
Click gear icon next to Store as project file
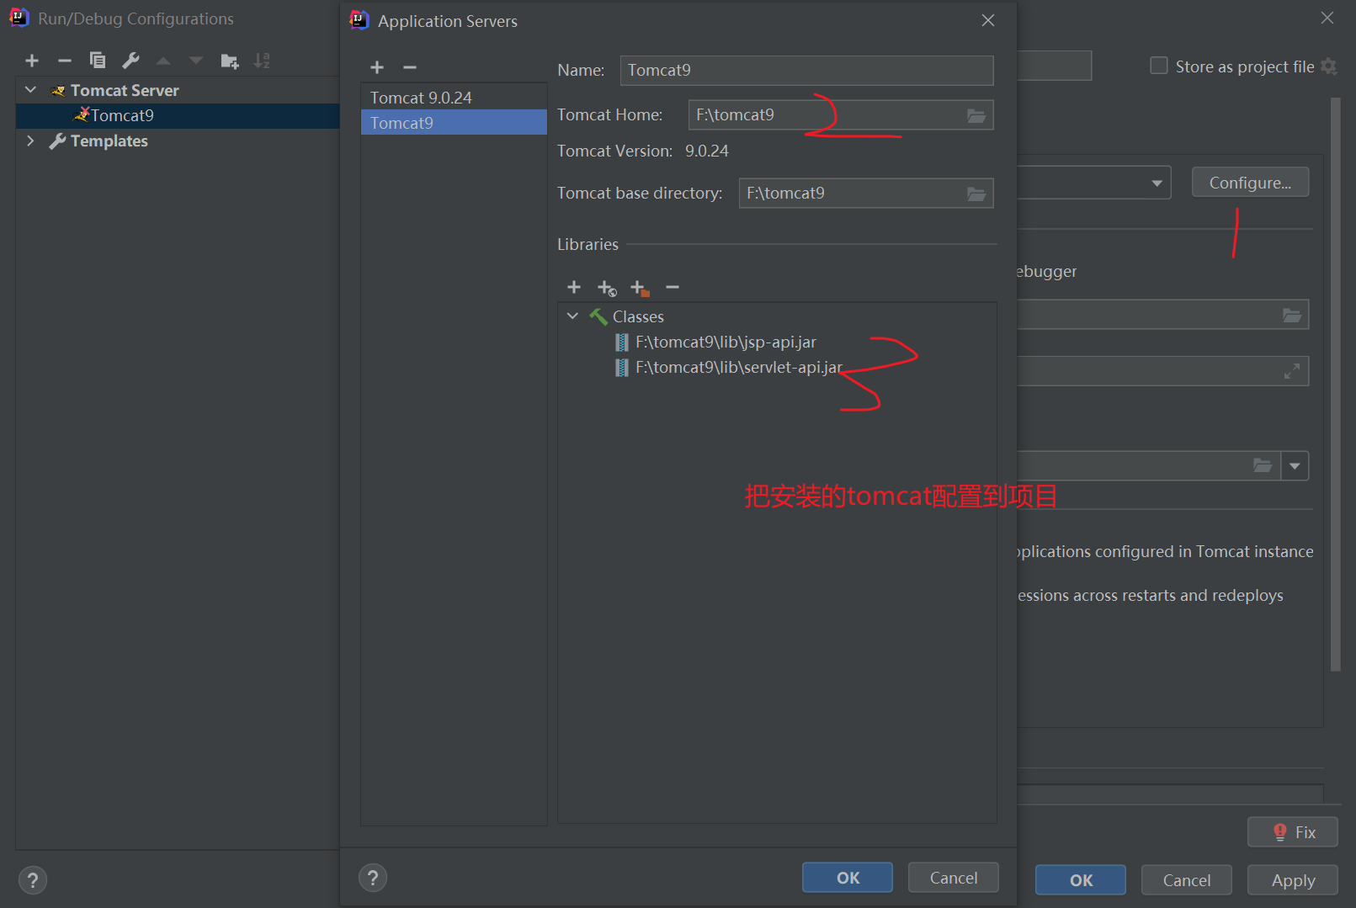click(1329, 66)
